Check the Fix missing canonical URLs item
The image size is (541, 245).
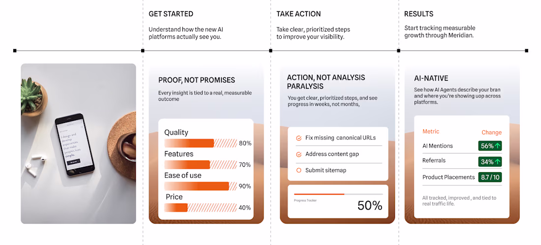[x=299, y=138]
